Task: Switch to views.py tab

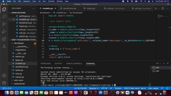Action: [91, 8]
